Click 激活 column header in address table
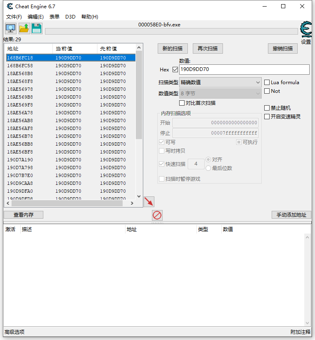Screen dimensions: 315x340 (12, 229)
